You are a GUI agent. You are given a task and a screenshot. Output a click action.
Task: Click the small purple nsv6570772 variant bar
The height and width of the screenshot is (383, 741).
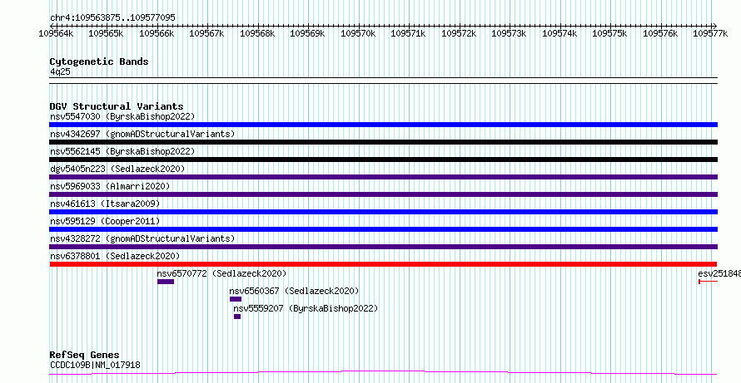[166, 282]
